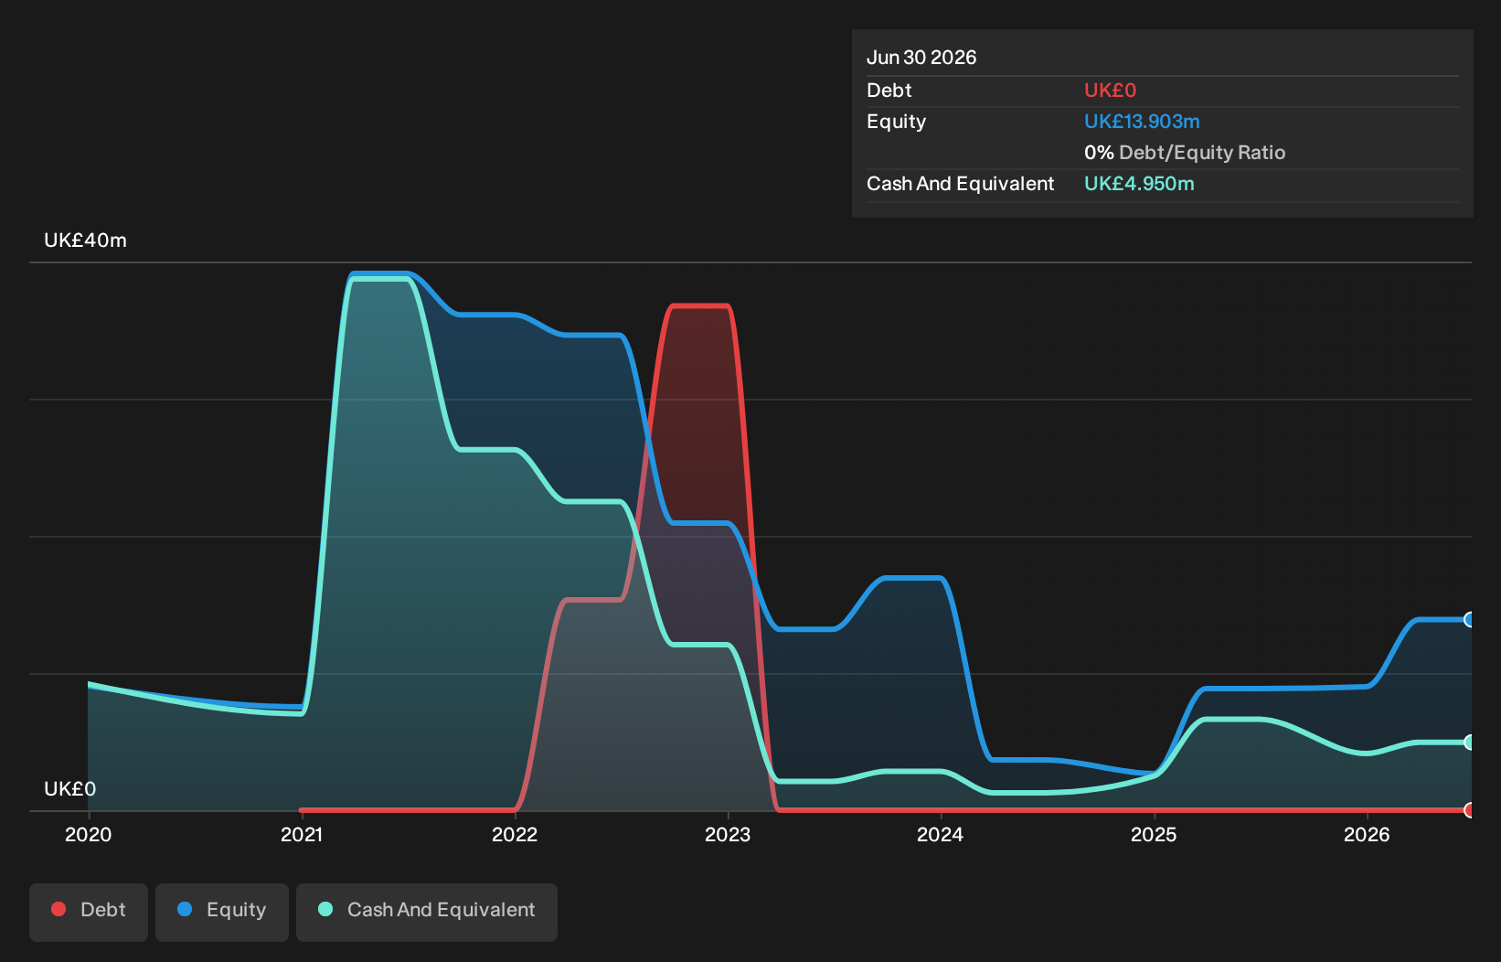This screenshot has width=1501, height=962.
Task: Toggle the Cash And Equivalent legend button
Action: click(427, 912)
